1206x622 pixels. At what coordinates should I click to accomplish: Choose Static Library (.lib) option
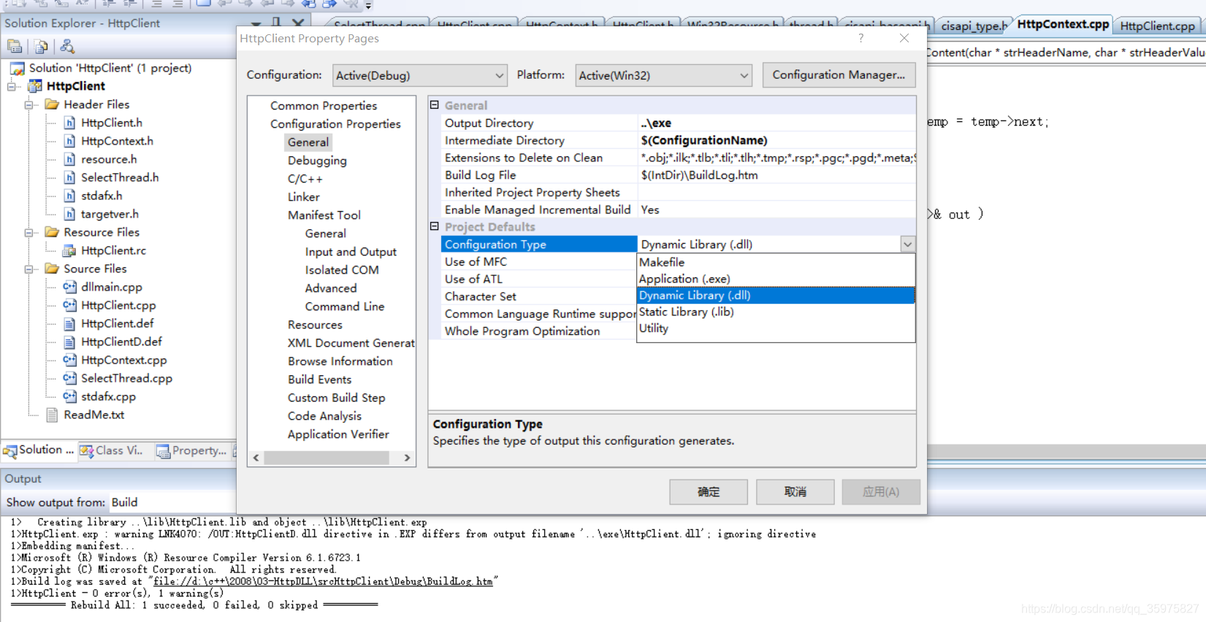tap(776, 312)
